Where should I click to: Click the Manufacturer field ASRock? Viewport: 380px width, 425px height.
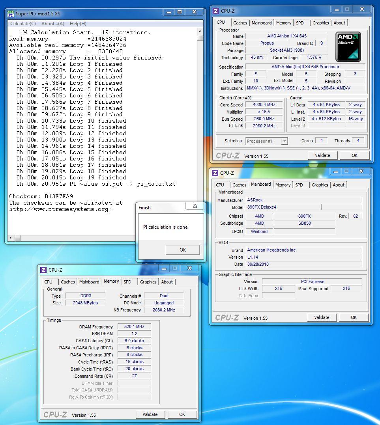click(x=304, y=200)
